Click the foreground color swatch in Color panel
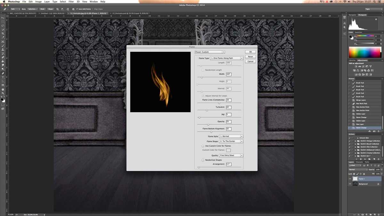 click(x=351, y=36)
